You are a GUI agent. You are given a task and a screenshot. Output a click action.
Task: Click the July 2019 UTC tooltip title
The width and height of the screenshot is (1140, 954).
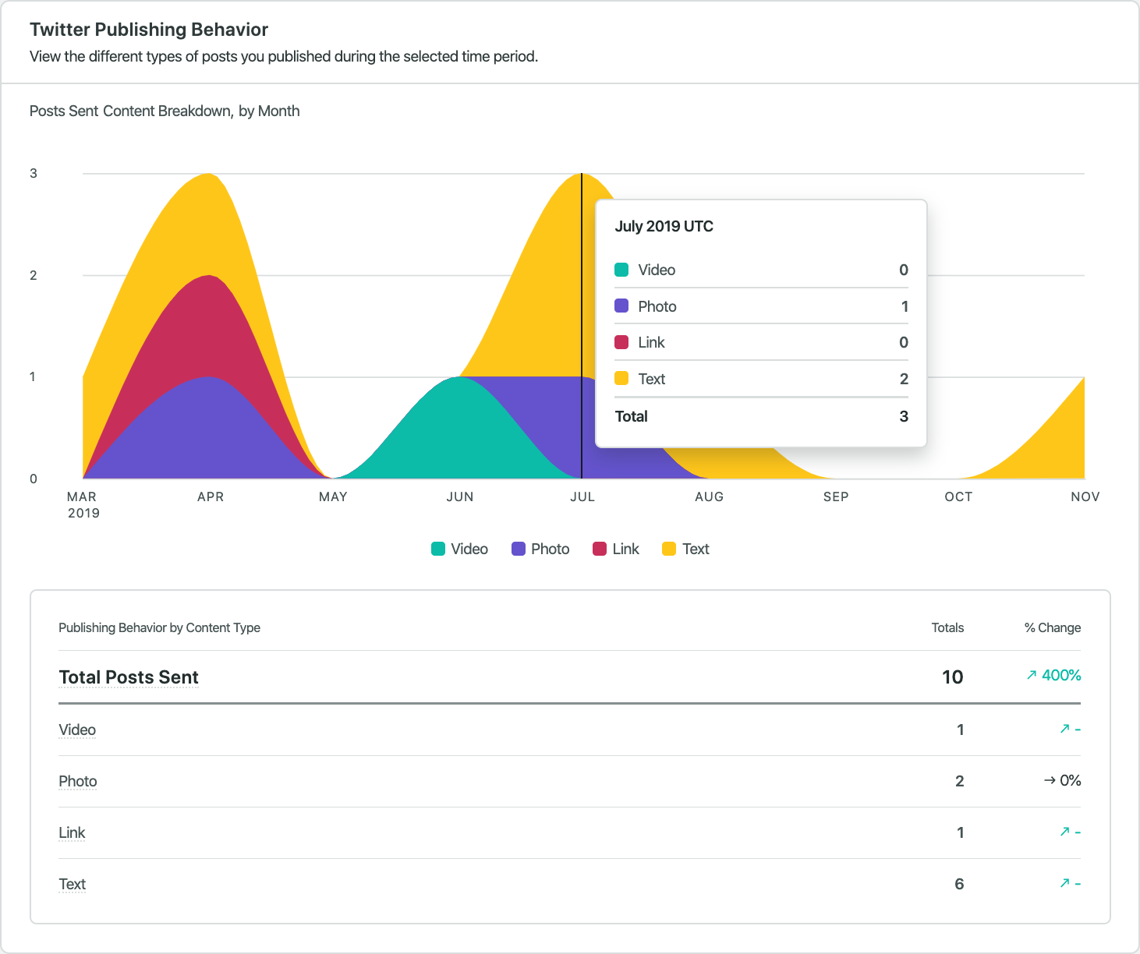pyautogui.click(x=664, y=226)
